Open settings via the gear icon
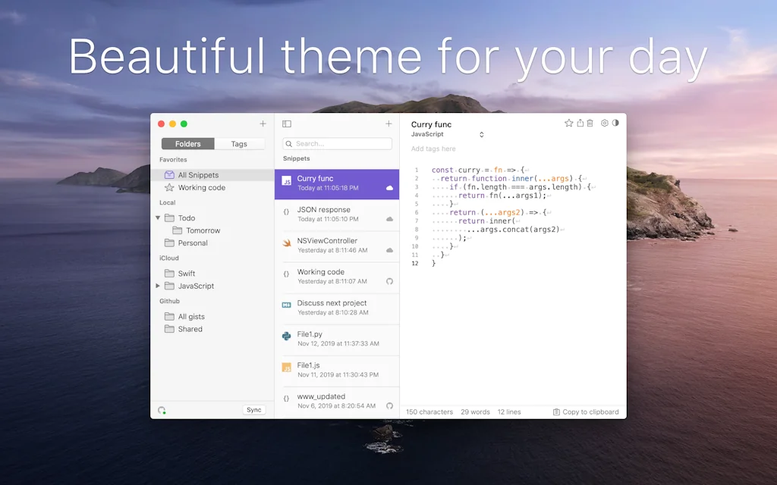 click(x=605, y=124)
